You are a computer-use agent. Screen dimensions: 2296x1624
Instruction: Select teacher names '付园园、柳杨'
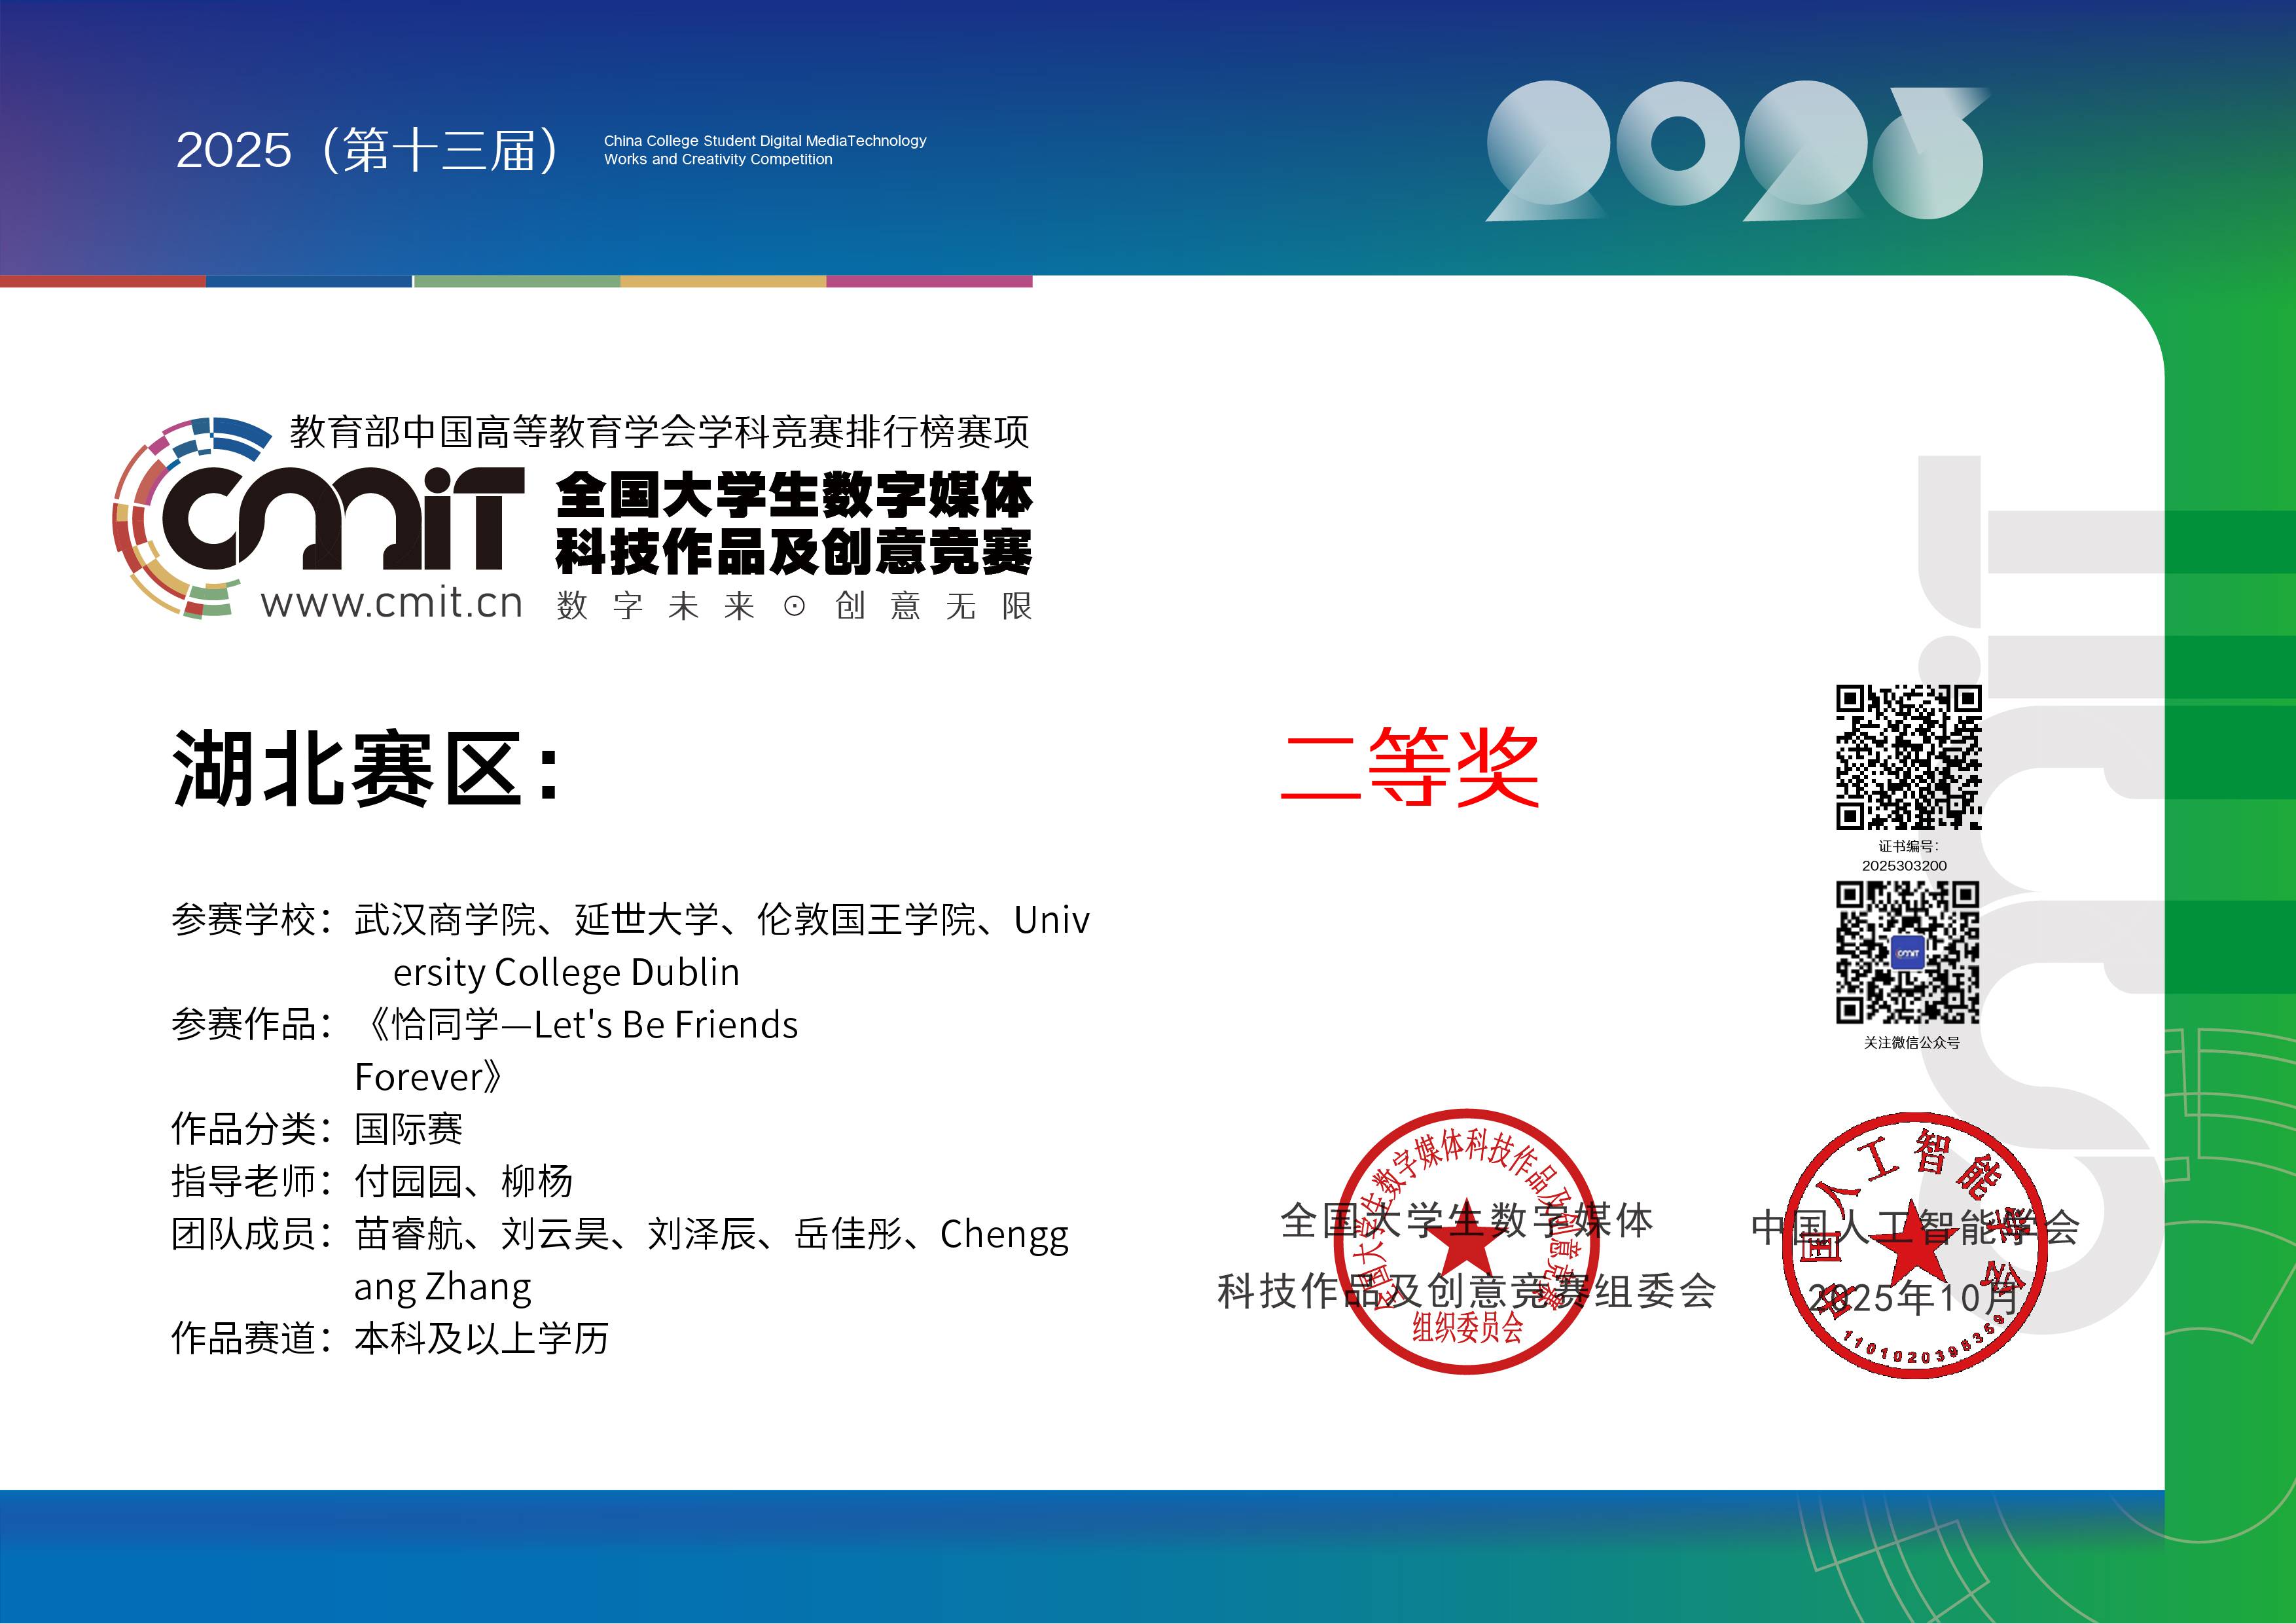(464, 1182)
